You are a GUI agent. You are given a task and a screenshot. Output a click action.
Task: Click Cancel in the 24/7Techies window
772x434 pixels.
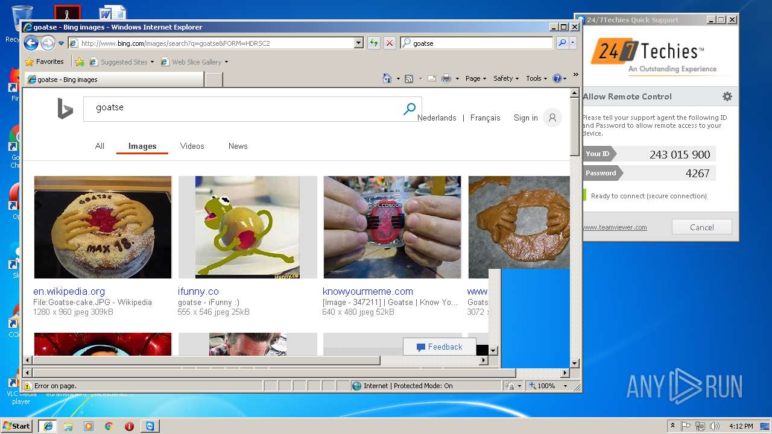click(x=702, y=227)
